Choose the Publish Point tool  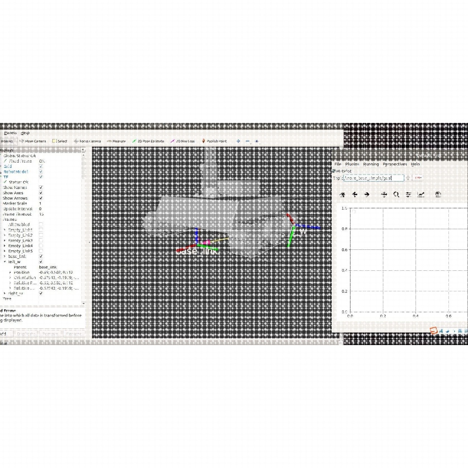tap(214, 141)
